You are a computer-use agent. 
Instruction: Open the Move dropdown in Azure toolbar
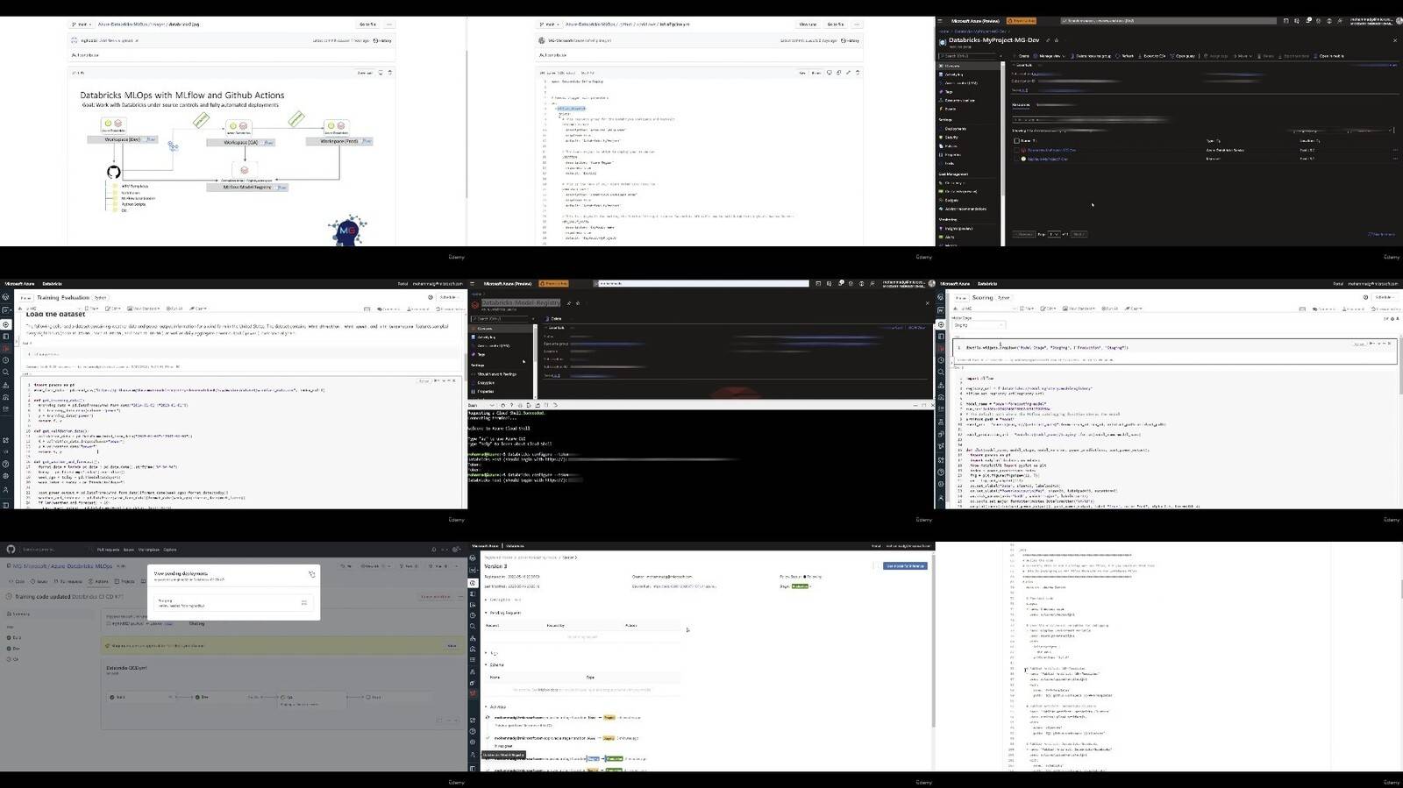[1243, 56]
